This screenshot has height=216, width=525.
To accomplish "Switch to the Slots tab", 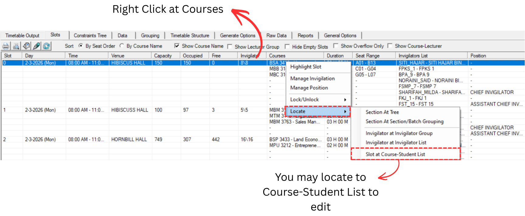I will [x=55, y=35].
